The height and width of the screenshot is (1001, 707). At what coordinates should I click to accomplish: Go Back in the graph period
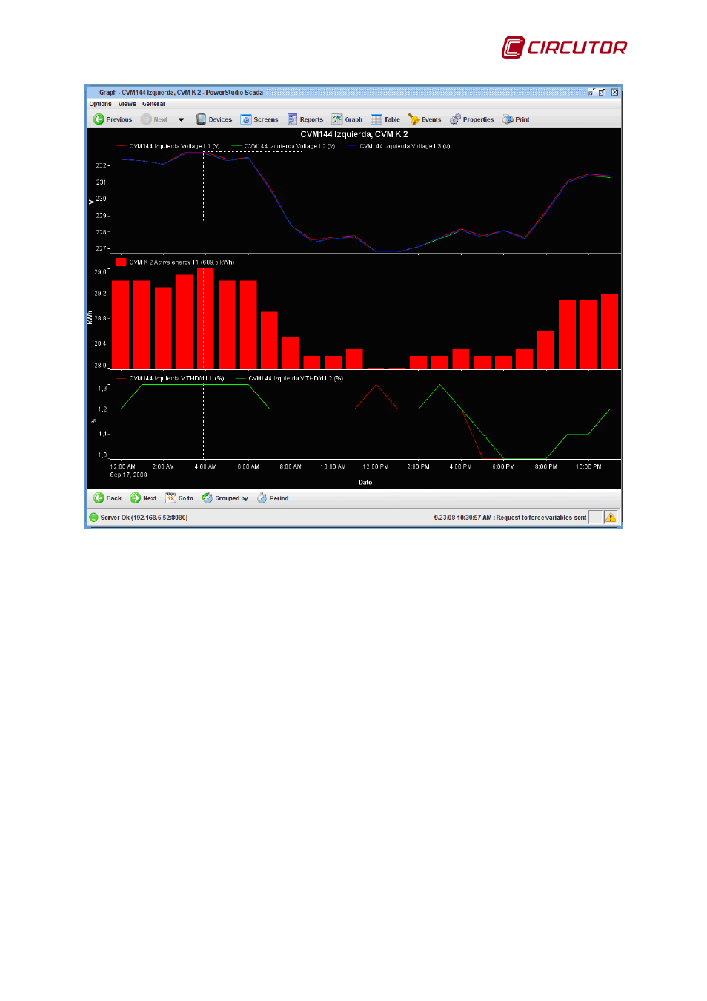click(x=107, y=498)
